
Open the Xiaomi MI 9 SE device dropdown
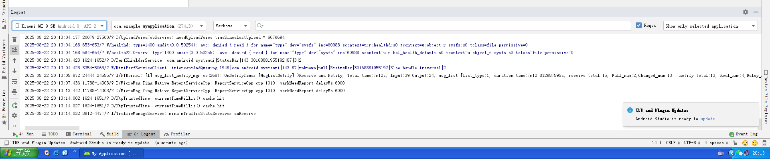click(59, 26)
